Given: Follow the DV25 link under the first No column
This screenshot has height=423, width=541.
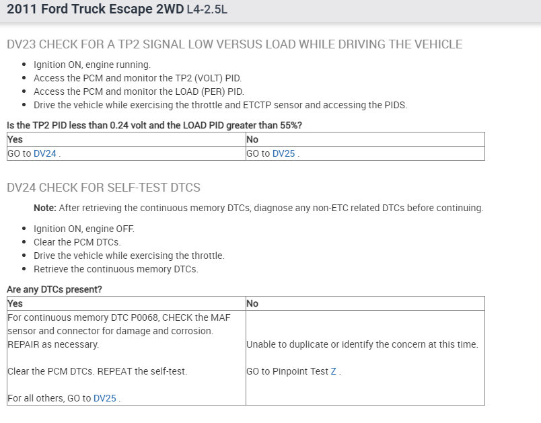Looking at the screenshot, I should 284,153.
